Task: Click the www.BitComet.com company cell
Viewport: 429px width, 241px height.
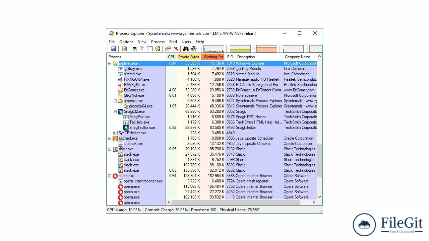Action: (x=299, y=90)
